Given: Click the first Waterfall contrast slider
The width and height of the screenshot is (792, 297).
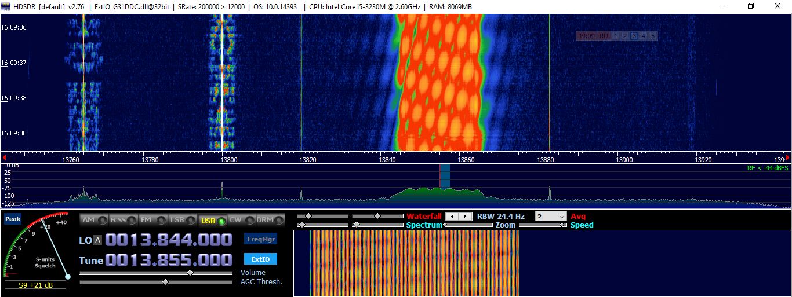Looking at the screenshot, I should pyautogui.click(x=323, y=216).
